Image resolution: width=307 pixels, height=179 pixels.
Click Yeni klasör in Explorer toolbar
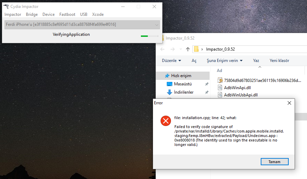click(279, 61)
